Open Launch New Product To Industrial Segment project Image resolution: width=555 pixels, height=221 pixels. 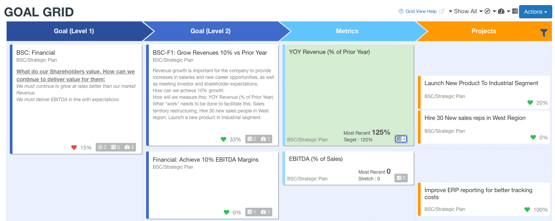[x=484, y=93]
